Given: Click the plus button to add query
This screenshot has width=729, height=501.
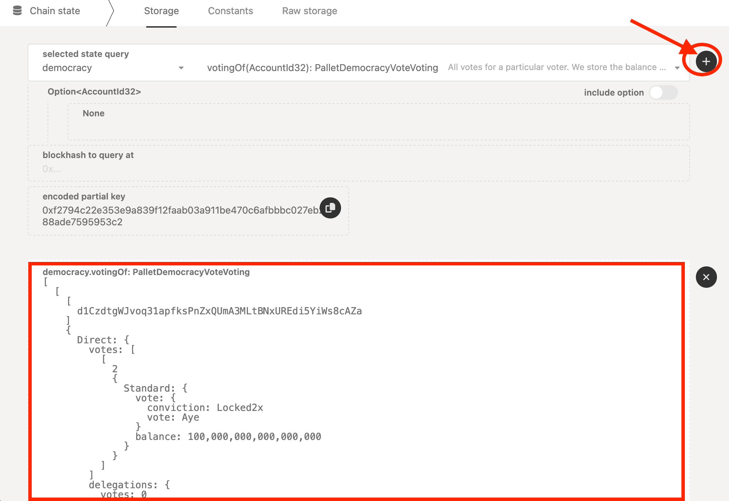Looking at the screenshot, I should (706, 61).
